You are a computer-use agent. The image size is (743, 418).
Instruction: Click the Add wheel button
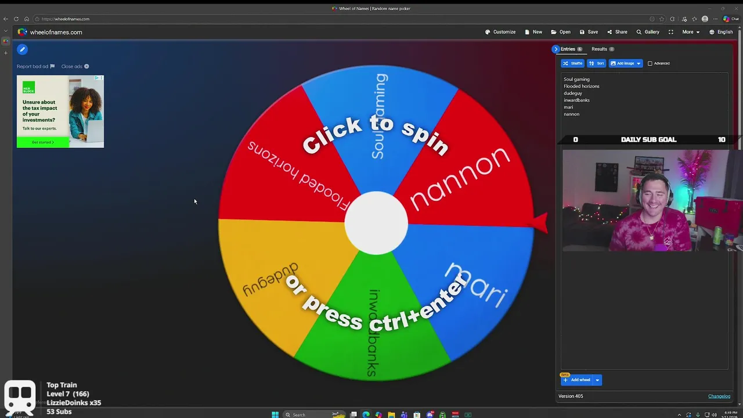coord(576,380)
